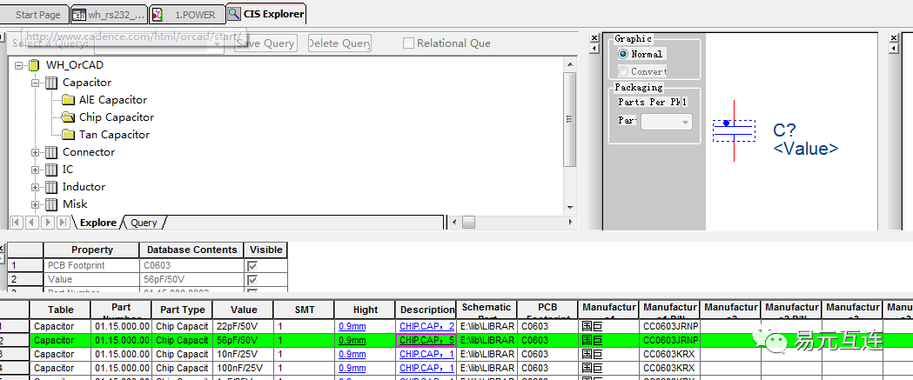Click the CIS Explorer tab magnifier icon
Screen dimensions: 913x380
click(x=234, y=14)
